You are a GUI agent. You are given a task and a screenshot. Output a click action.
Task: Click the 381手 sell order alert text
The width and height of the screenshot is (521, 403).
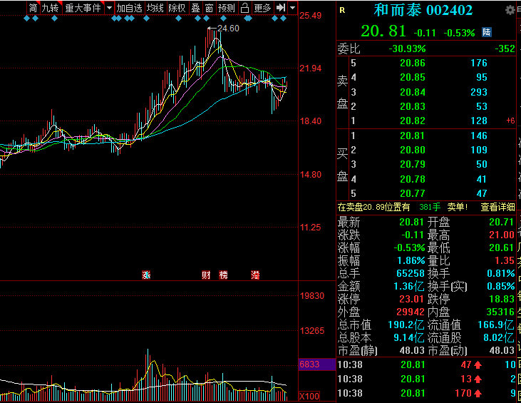tap(430, 207)
